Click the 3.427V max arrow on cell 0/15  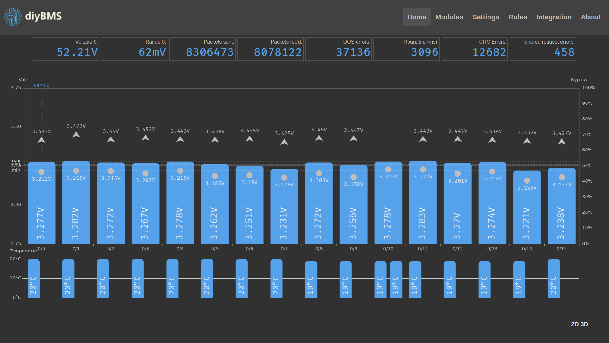pos(561,142)
